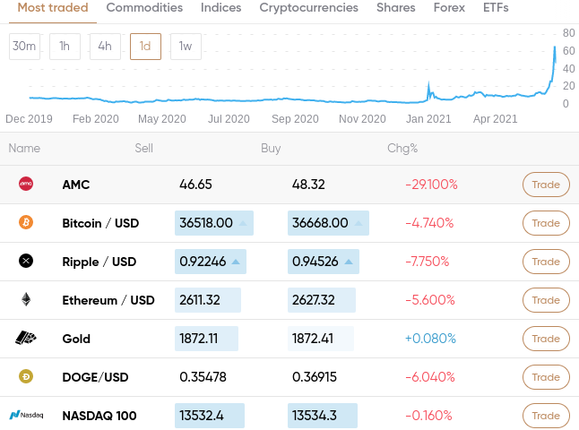Click the Sell column header

pos(143,148)
